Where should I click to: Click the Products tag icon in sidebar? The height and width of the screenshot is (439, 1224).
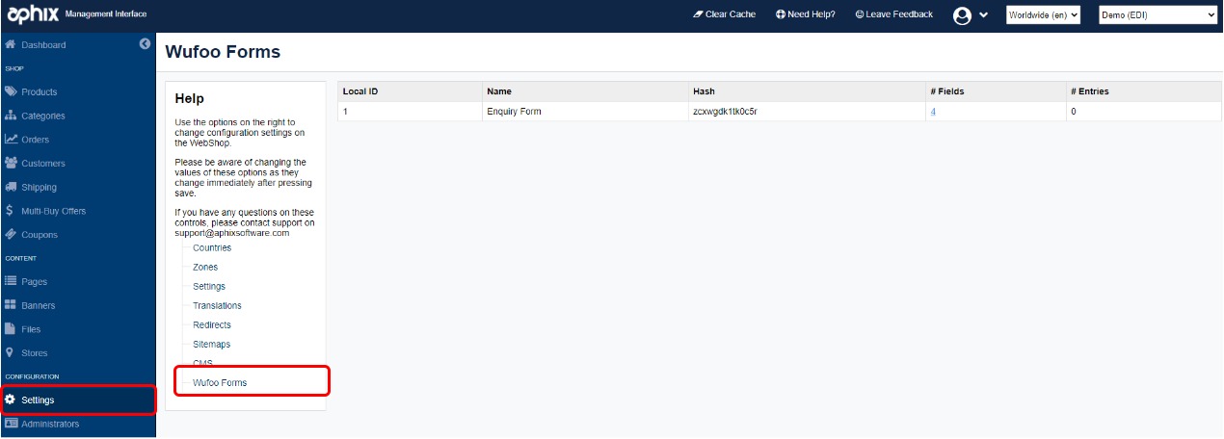click(11, 91)
